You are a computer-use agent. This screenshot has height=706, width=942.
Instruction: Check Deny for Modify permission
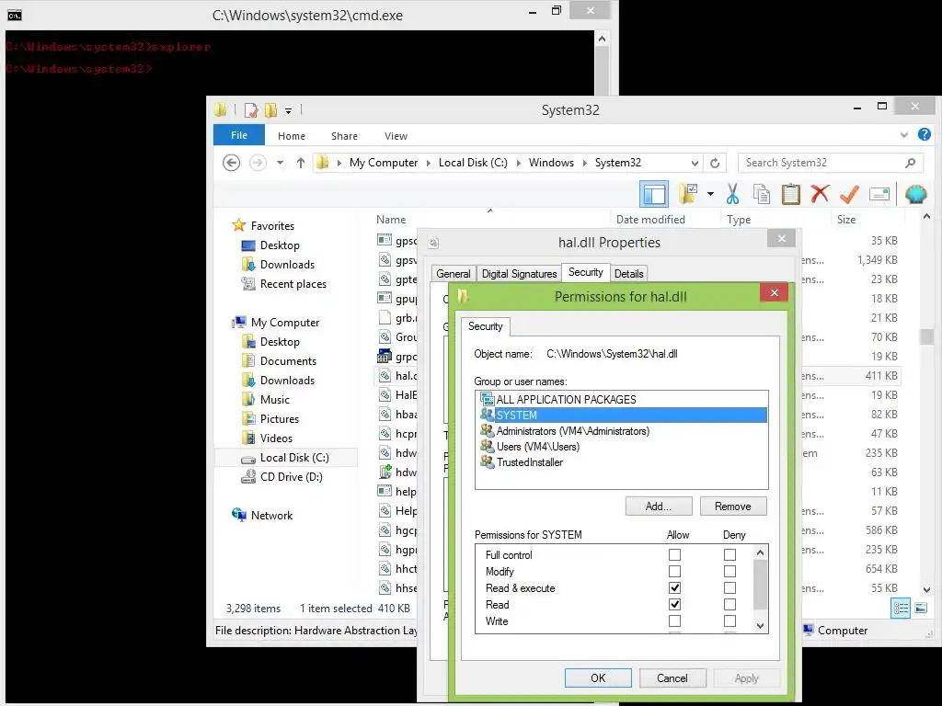coord(729,572)
